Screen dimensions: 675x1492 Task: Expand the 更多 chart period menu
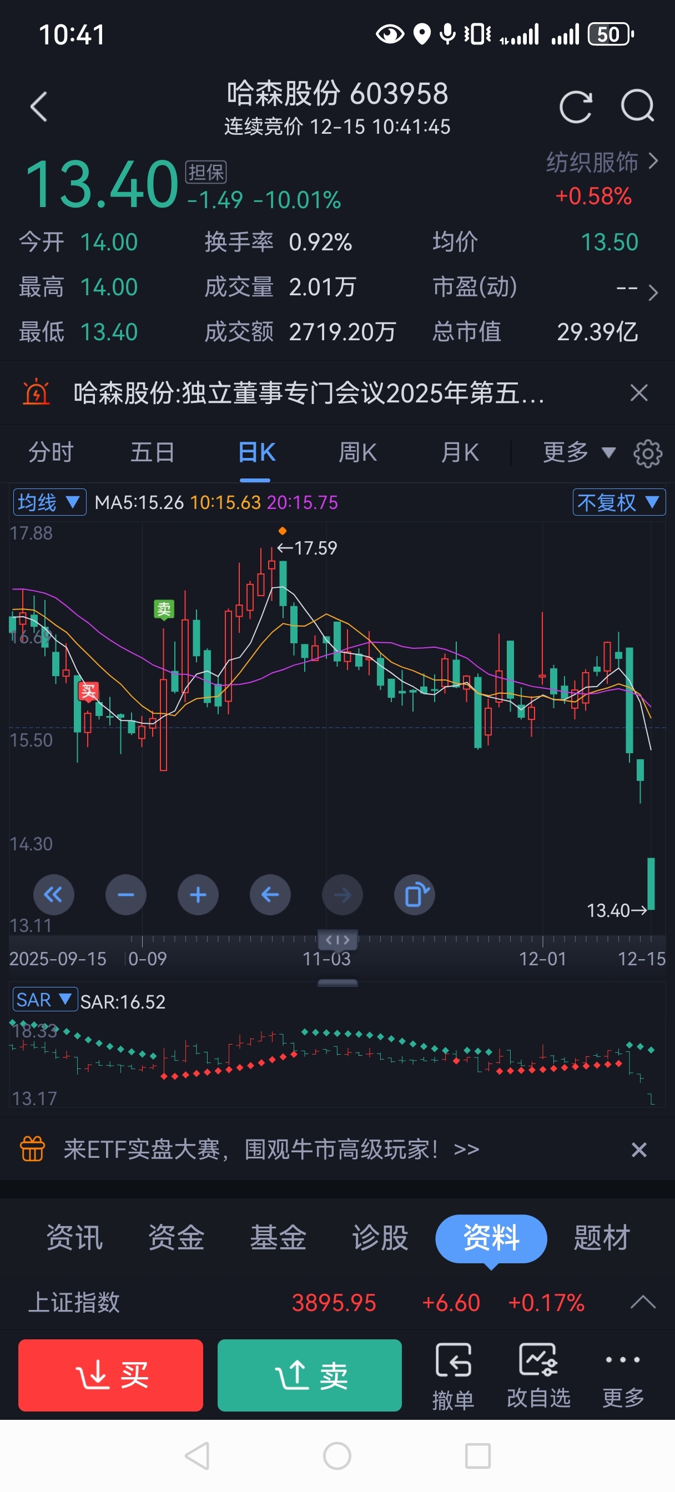(x=578, y=452)
